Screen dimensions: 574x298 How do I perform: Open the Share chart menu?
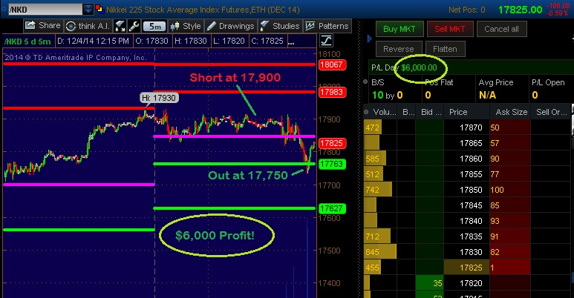43,26
